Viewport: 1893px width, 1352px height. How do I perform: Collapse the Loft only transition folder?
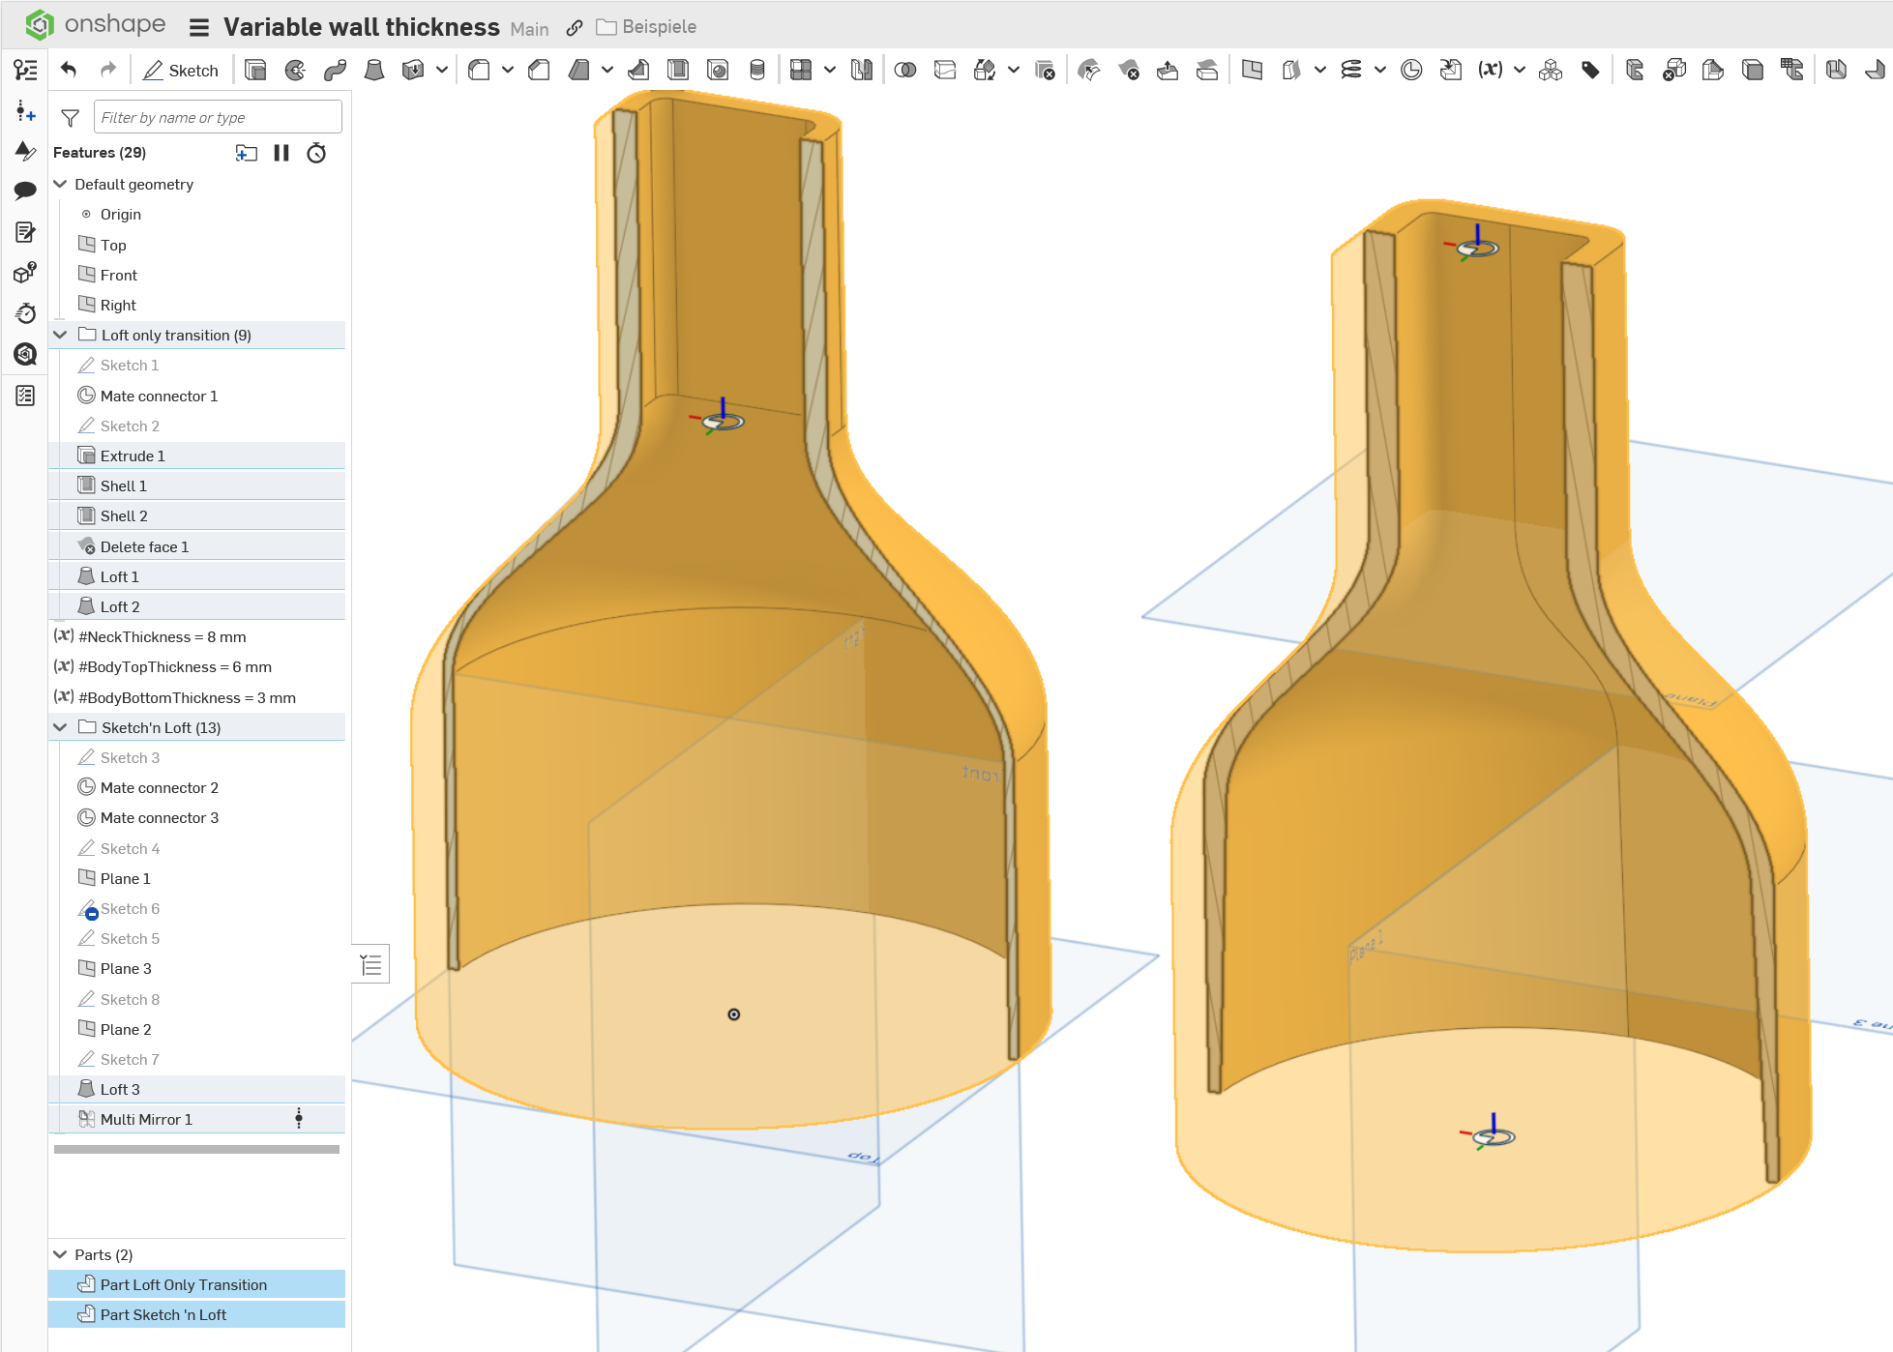[60, 335]
